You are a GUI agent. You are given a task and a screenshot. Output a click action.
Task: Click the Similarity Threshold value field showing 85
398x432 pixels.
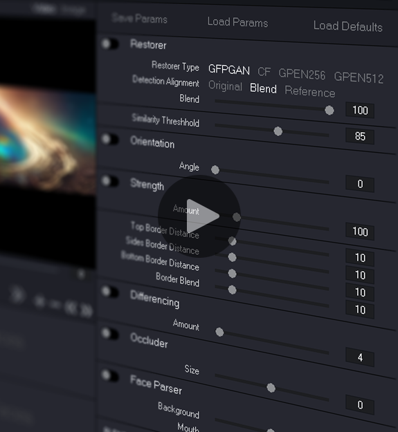(x=360, y=136)
